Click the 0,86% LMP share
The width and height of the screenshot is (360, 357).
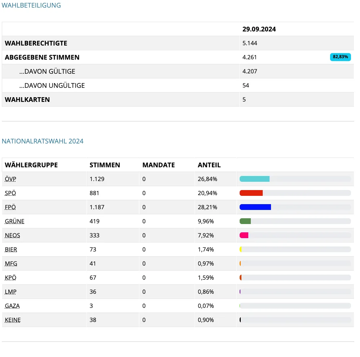tap(206, 292)
